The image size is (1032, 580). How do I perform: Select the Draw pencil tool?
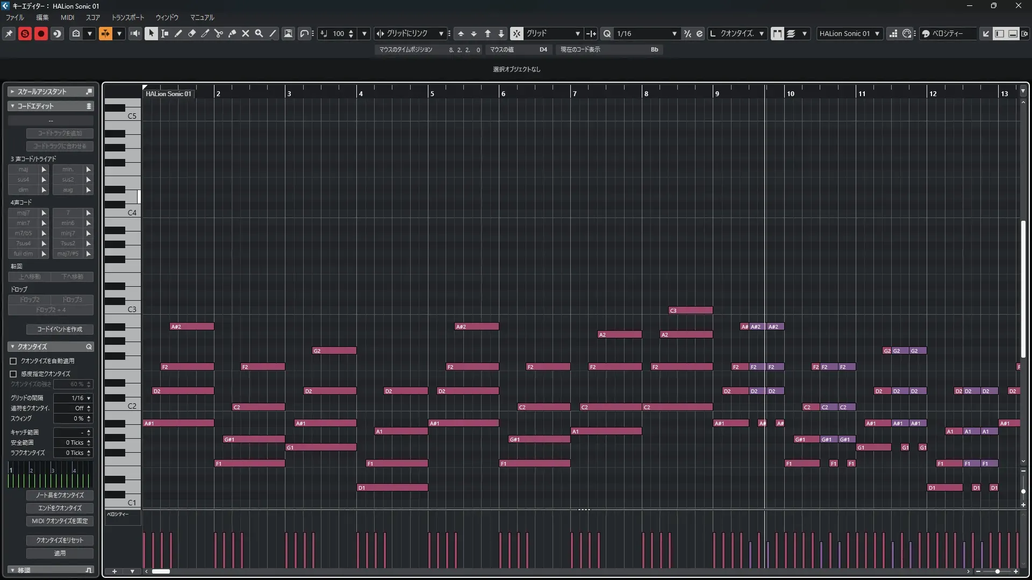tap(178, 33)
